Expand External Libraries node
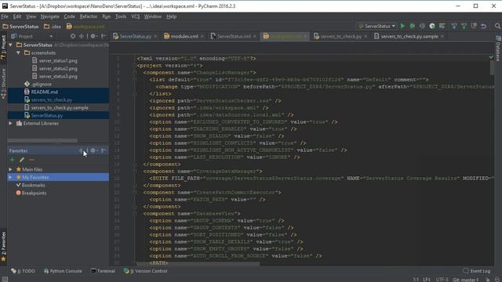502x282 pixels. 10,124
